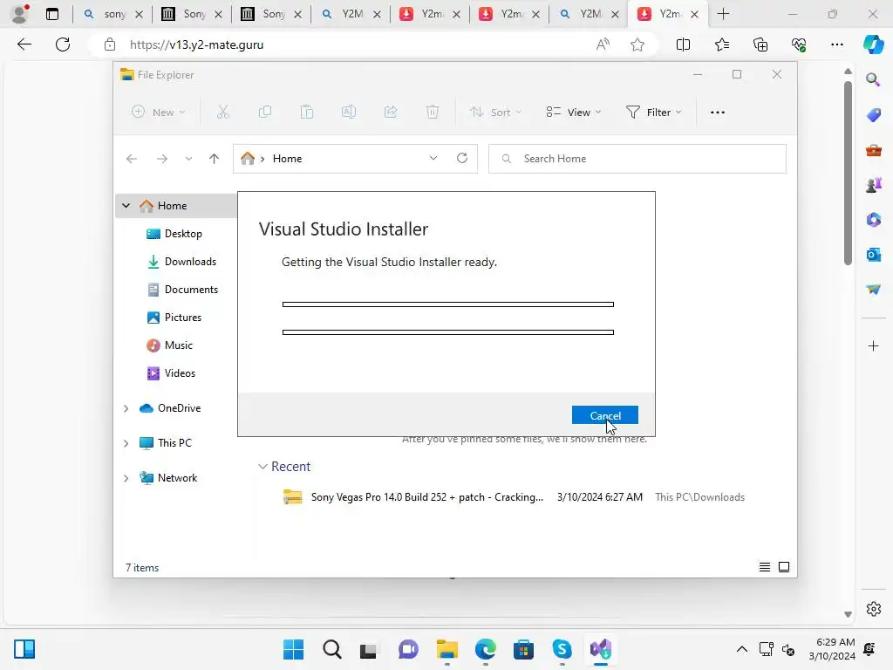Open Edge sidebar search icon
The image size is (893, 670).
(x=873, y=79)
